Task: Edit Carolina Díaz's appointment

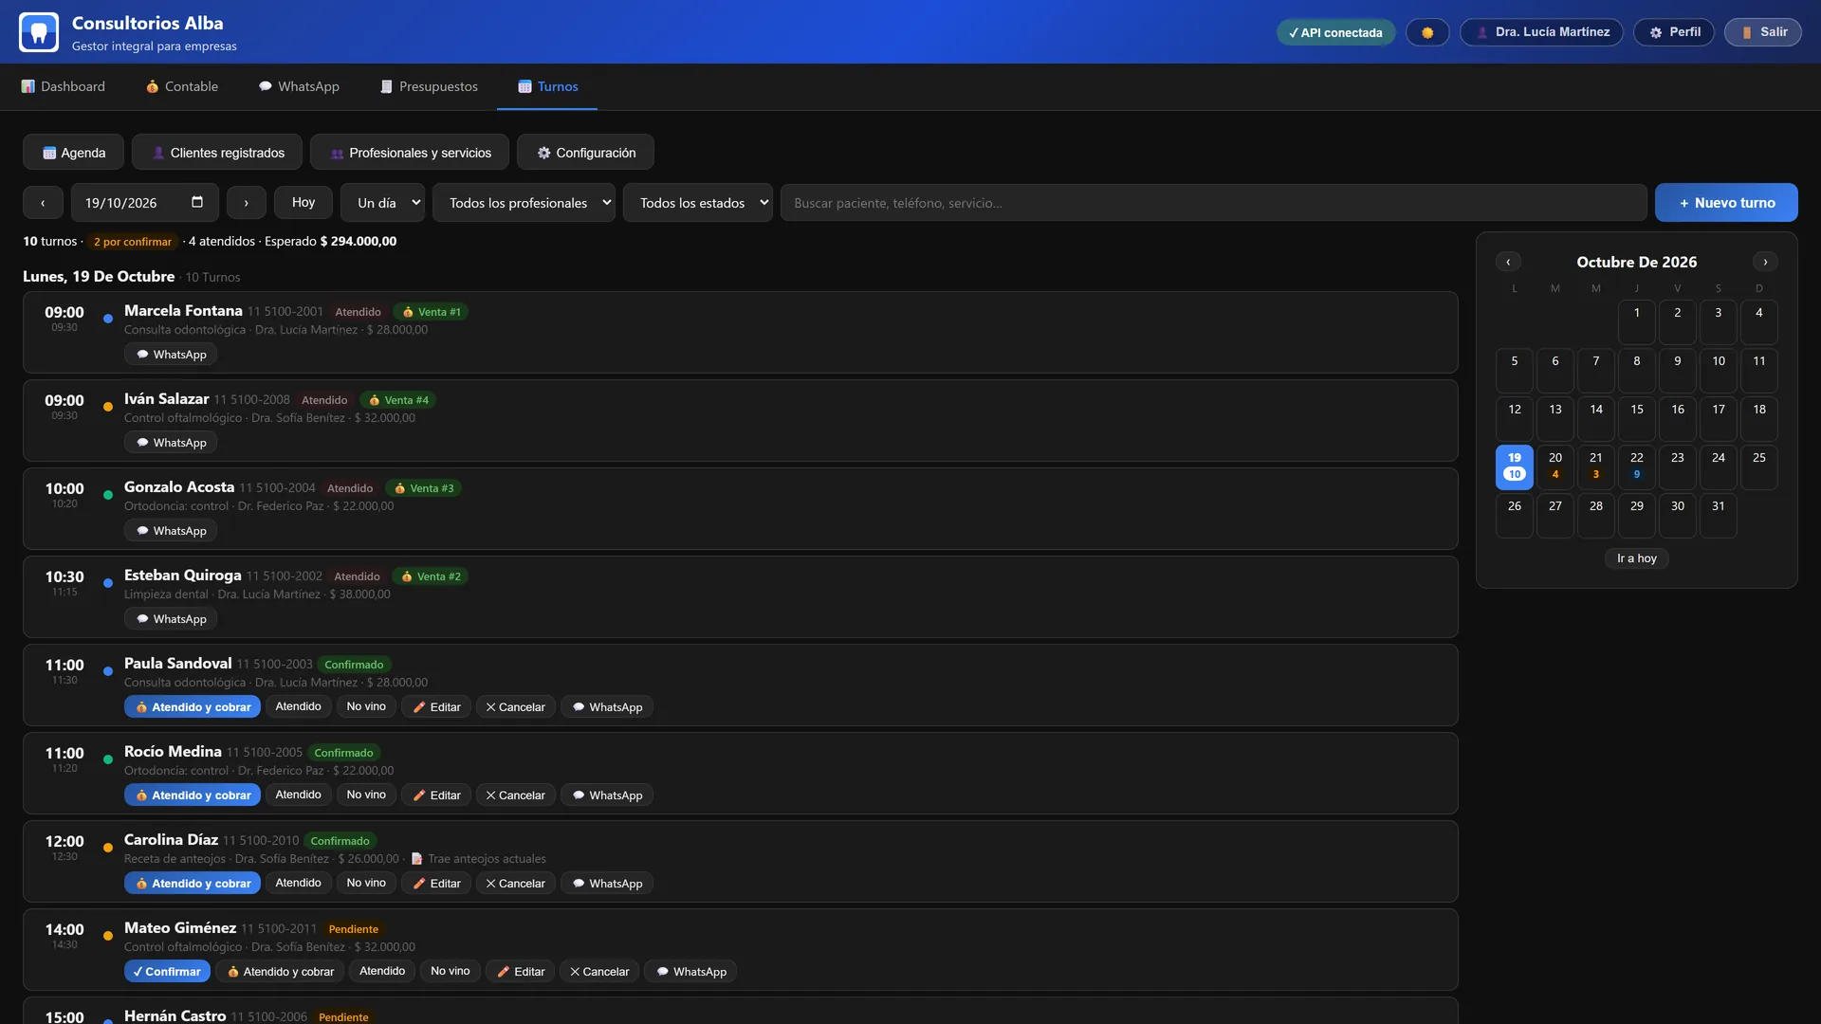Action: coord(436,884)
